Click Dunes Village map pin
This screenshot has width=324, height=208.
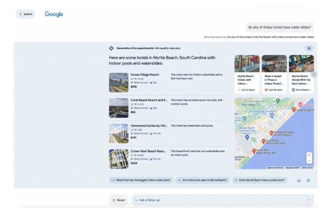[x=294, y=110]
